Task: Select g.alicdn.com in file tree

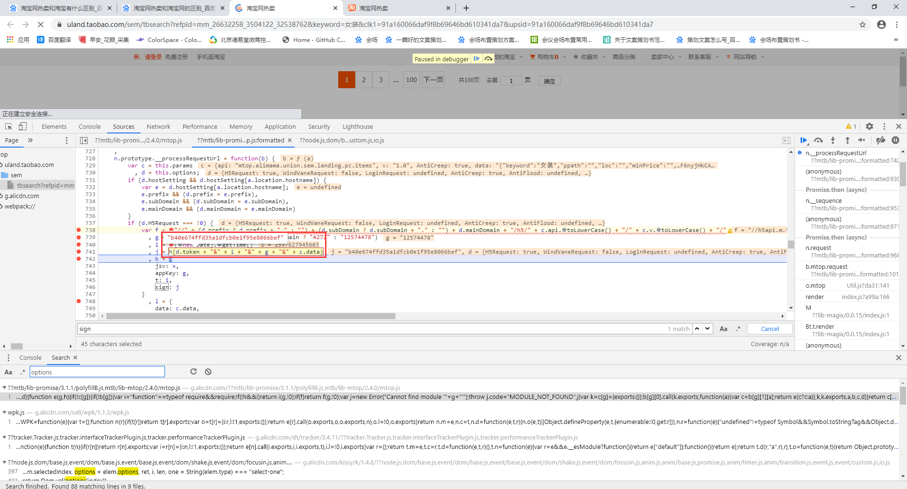Action: (x=22, y=196)
